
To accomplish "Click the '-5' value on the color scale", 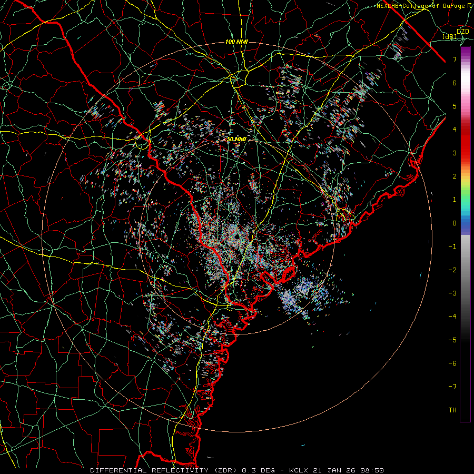I will coord(452,340).
